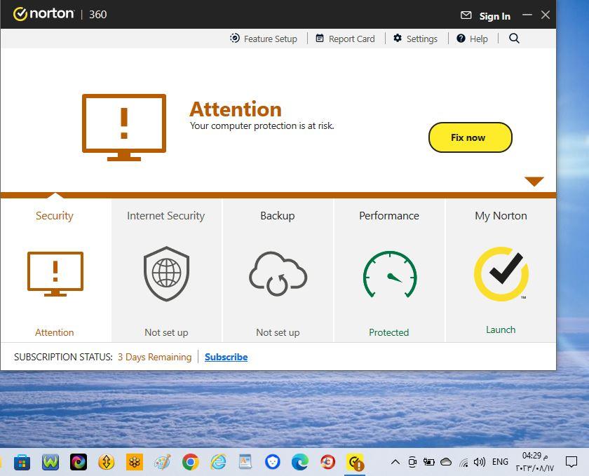The height and width of the screenshot is (476, 589).
Task: Expand details with the orange down arrow
Action: [534, 181]
